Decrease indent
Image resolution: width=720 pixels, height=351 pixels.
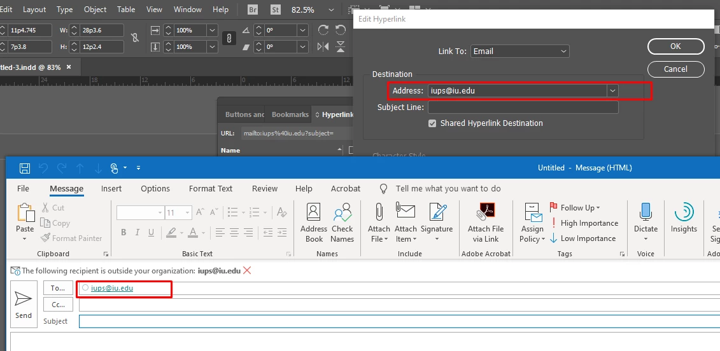pos(268,232)
